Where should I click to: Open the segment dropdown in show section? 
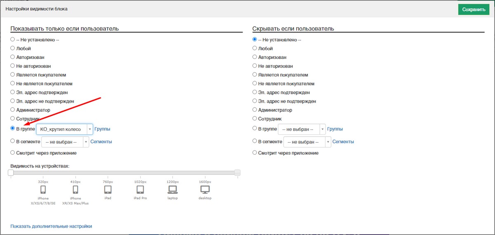pos(65,142)
